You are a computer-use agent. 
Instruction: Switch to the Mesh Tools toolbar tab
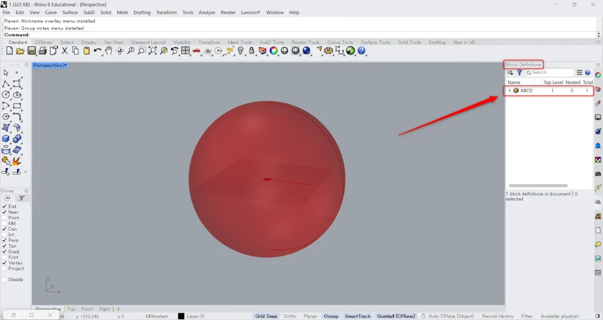(240, 42)
